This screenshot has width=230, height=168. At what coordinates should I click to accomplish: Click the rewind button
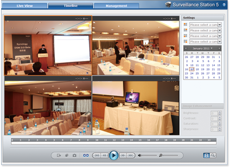click(104, 155)
